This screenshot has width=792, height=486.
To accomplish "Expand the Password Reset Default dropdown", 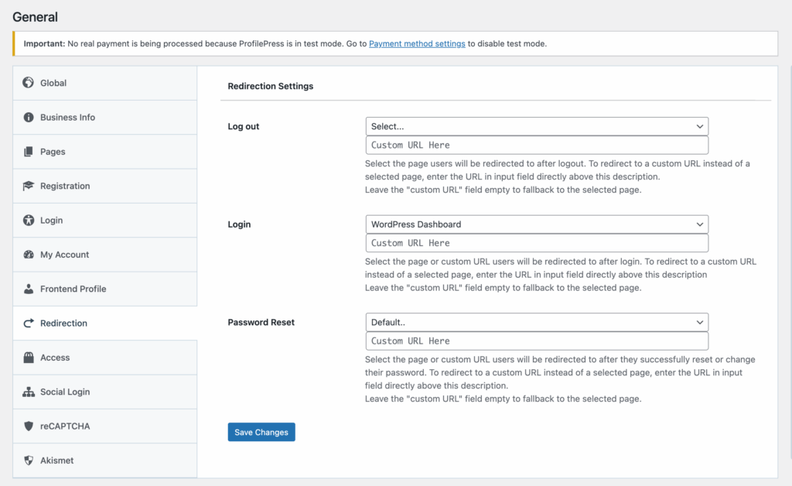I will click(537, 322).
